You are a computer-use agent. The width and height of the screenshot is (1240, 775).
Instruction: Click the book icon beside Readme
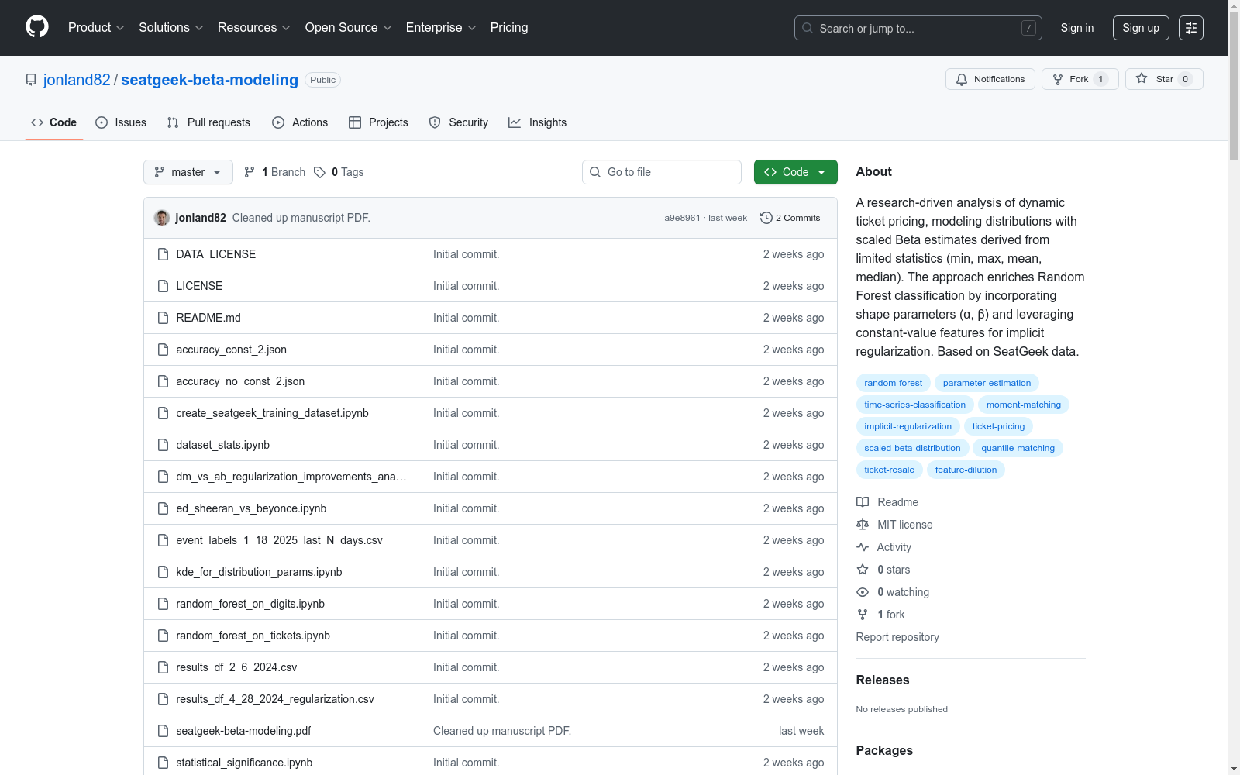pyautogui.click(x=863, y=502)
